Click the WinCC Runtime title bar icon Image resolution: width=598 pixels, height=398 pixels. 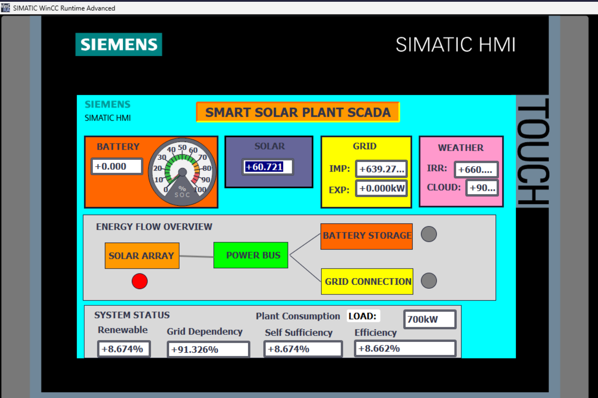(x=5, y=8)
